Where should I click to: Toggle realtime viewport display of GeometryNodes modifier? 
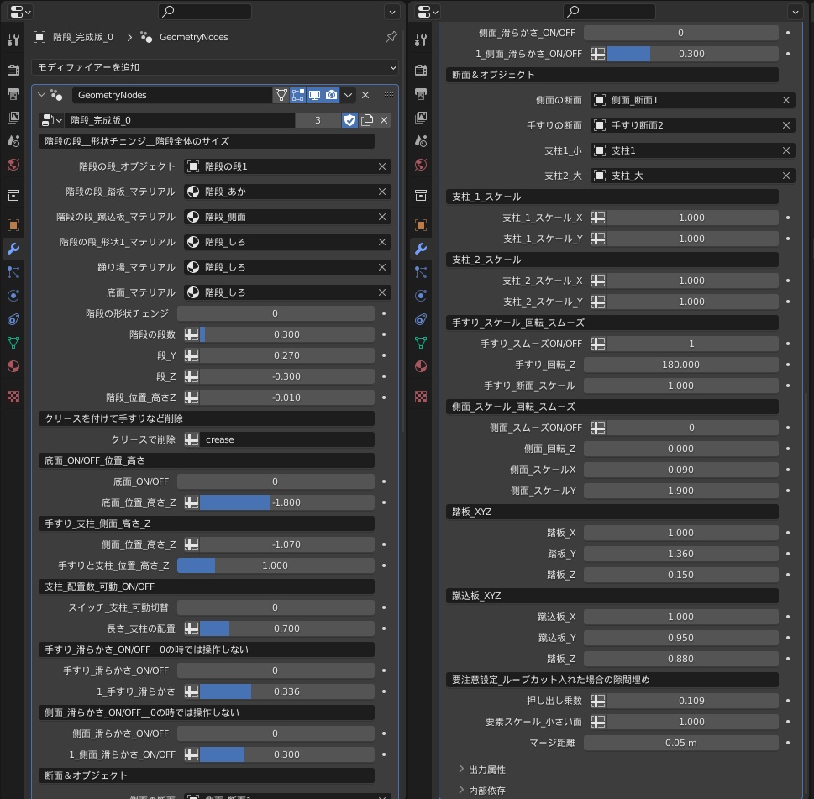coord(315,95)
